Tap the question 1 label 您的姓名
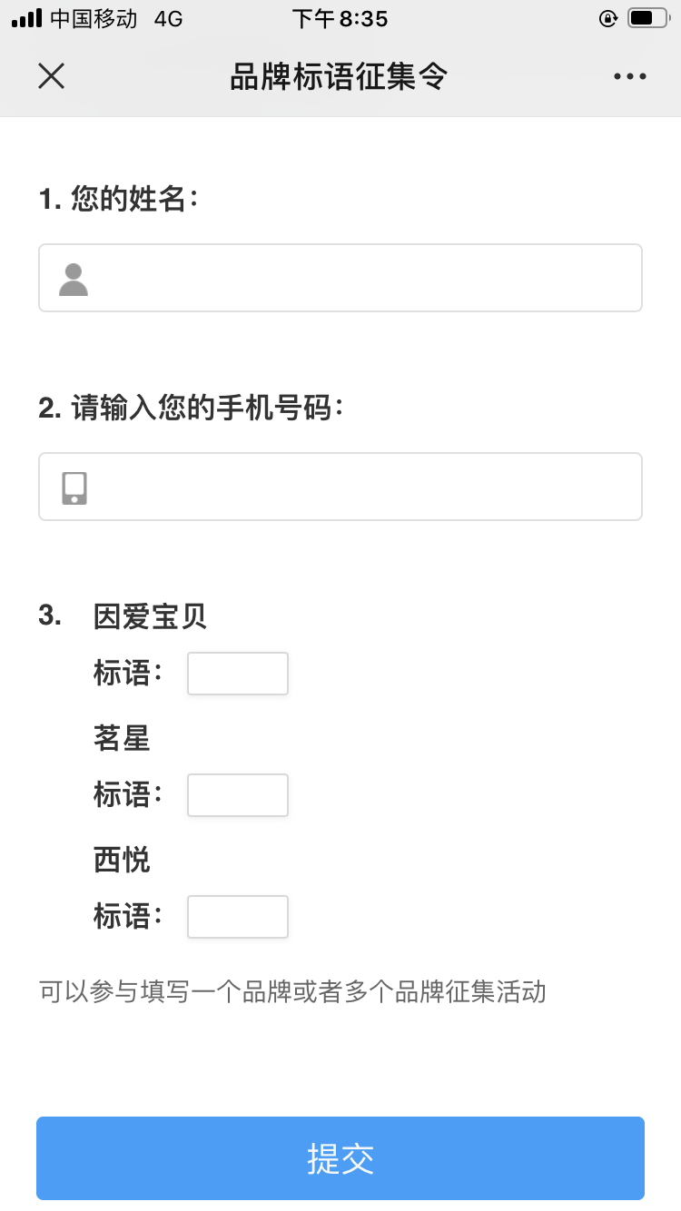 tap(118, 198)
